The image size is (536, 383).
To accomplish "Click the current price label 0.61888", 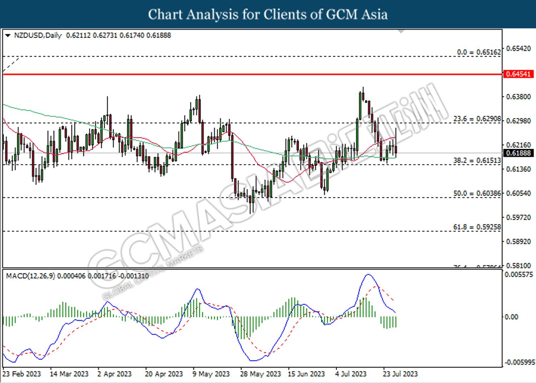I will 518,153.
